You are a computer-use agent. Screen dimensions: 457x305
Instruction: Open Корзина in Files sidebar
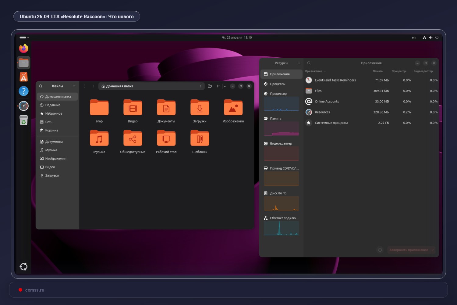tap(51, 130)
